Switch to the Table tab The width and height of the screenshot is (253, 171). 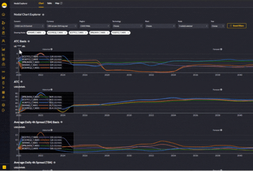point(49,3)
